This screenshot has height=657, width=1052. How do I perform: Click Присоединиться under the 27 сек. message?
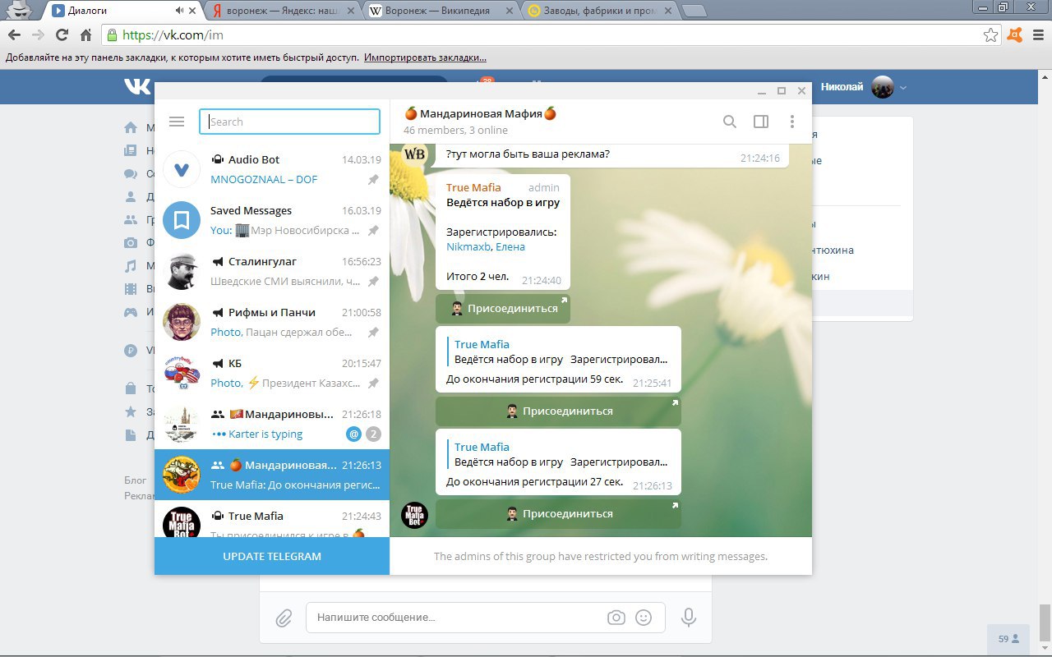coord(558,513)
